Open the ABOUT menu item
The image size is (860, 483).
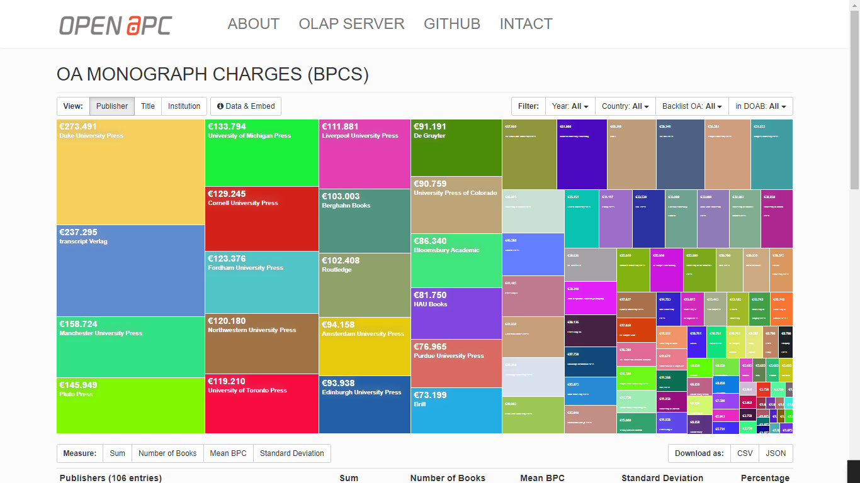253,24
